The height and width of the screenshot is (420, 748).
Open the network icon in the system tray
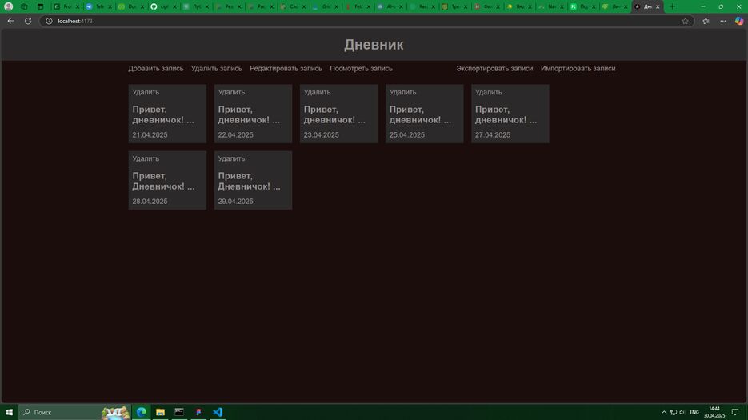coord(673,412)
